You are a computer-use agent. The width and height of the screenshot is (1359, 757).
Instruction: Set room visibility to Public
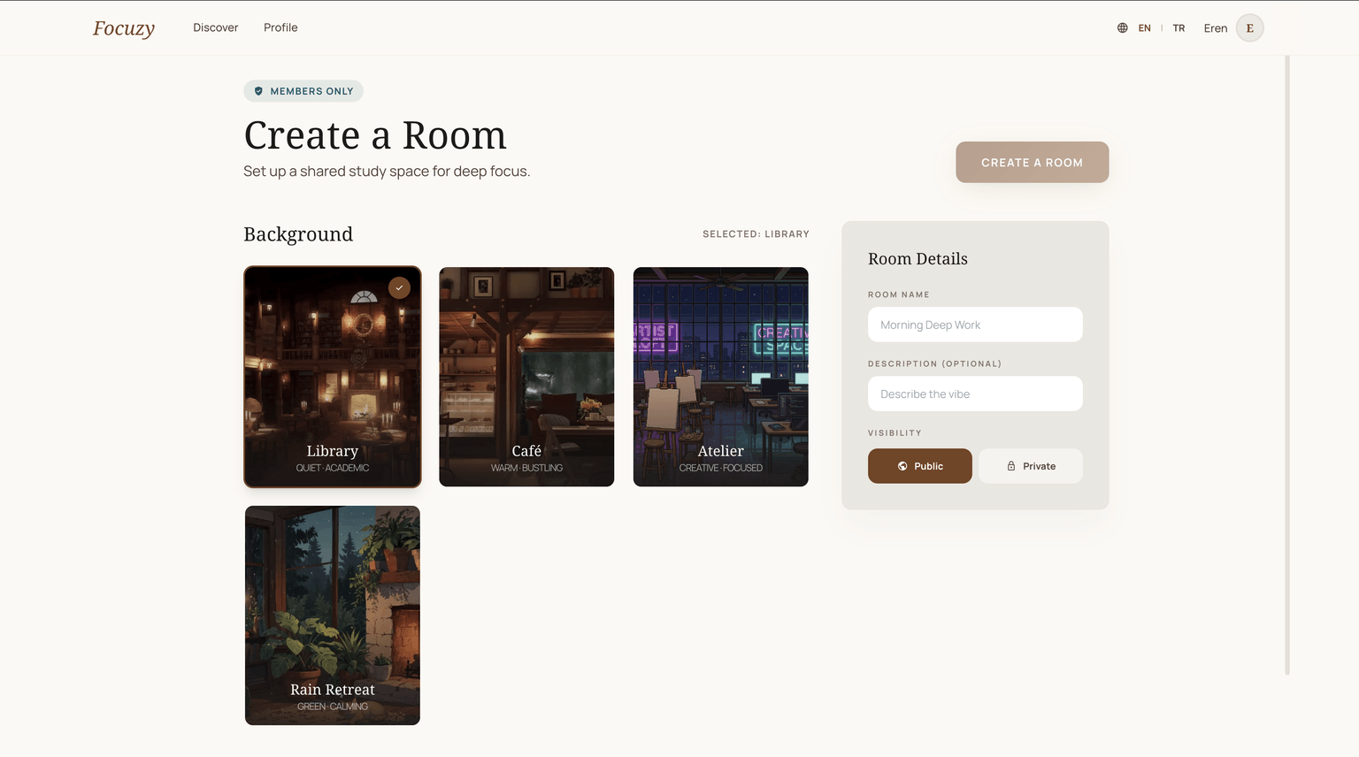[919, 466]
